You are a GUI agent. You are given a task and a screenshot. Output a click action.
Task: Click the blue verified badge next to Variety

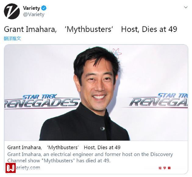pos(44,8)
